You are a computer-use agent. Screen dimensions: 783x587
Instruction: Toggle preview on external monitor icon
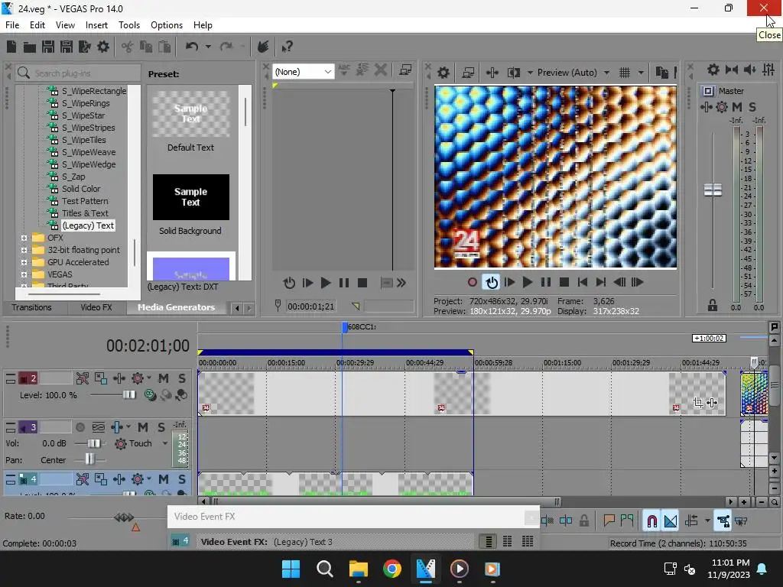coord(468,73)
